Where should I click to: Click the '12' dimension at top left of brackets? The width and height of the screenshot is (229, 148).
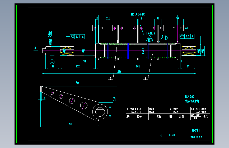[97, 18]
